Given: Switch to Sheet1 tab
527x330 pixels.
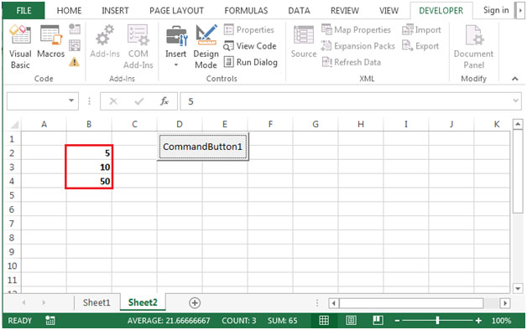Looking at the screenshot, I should coord(97,302).
